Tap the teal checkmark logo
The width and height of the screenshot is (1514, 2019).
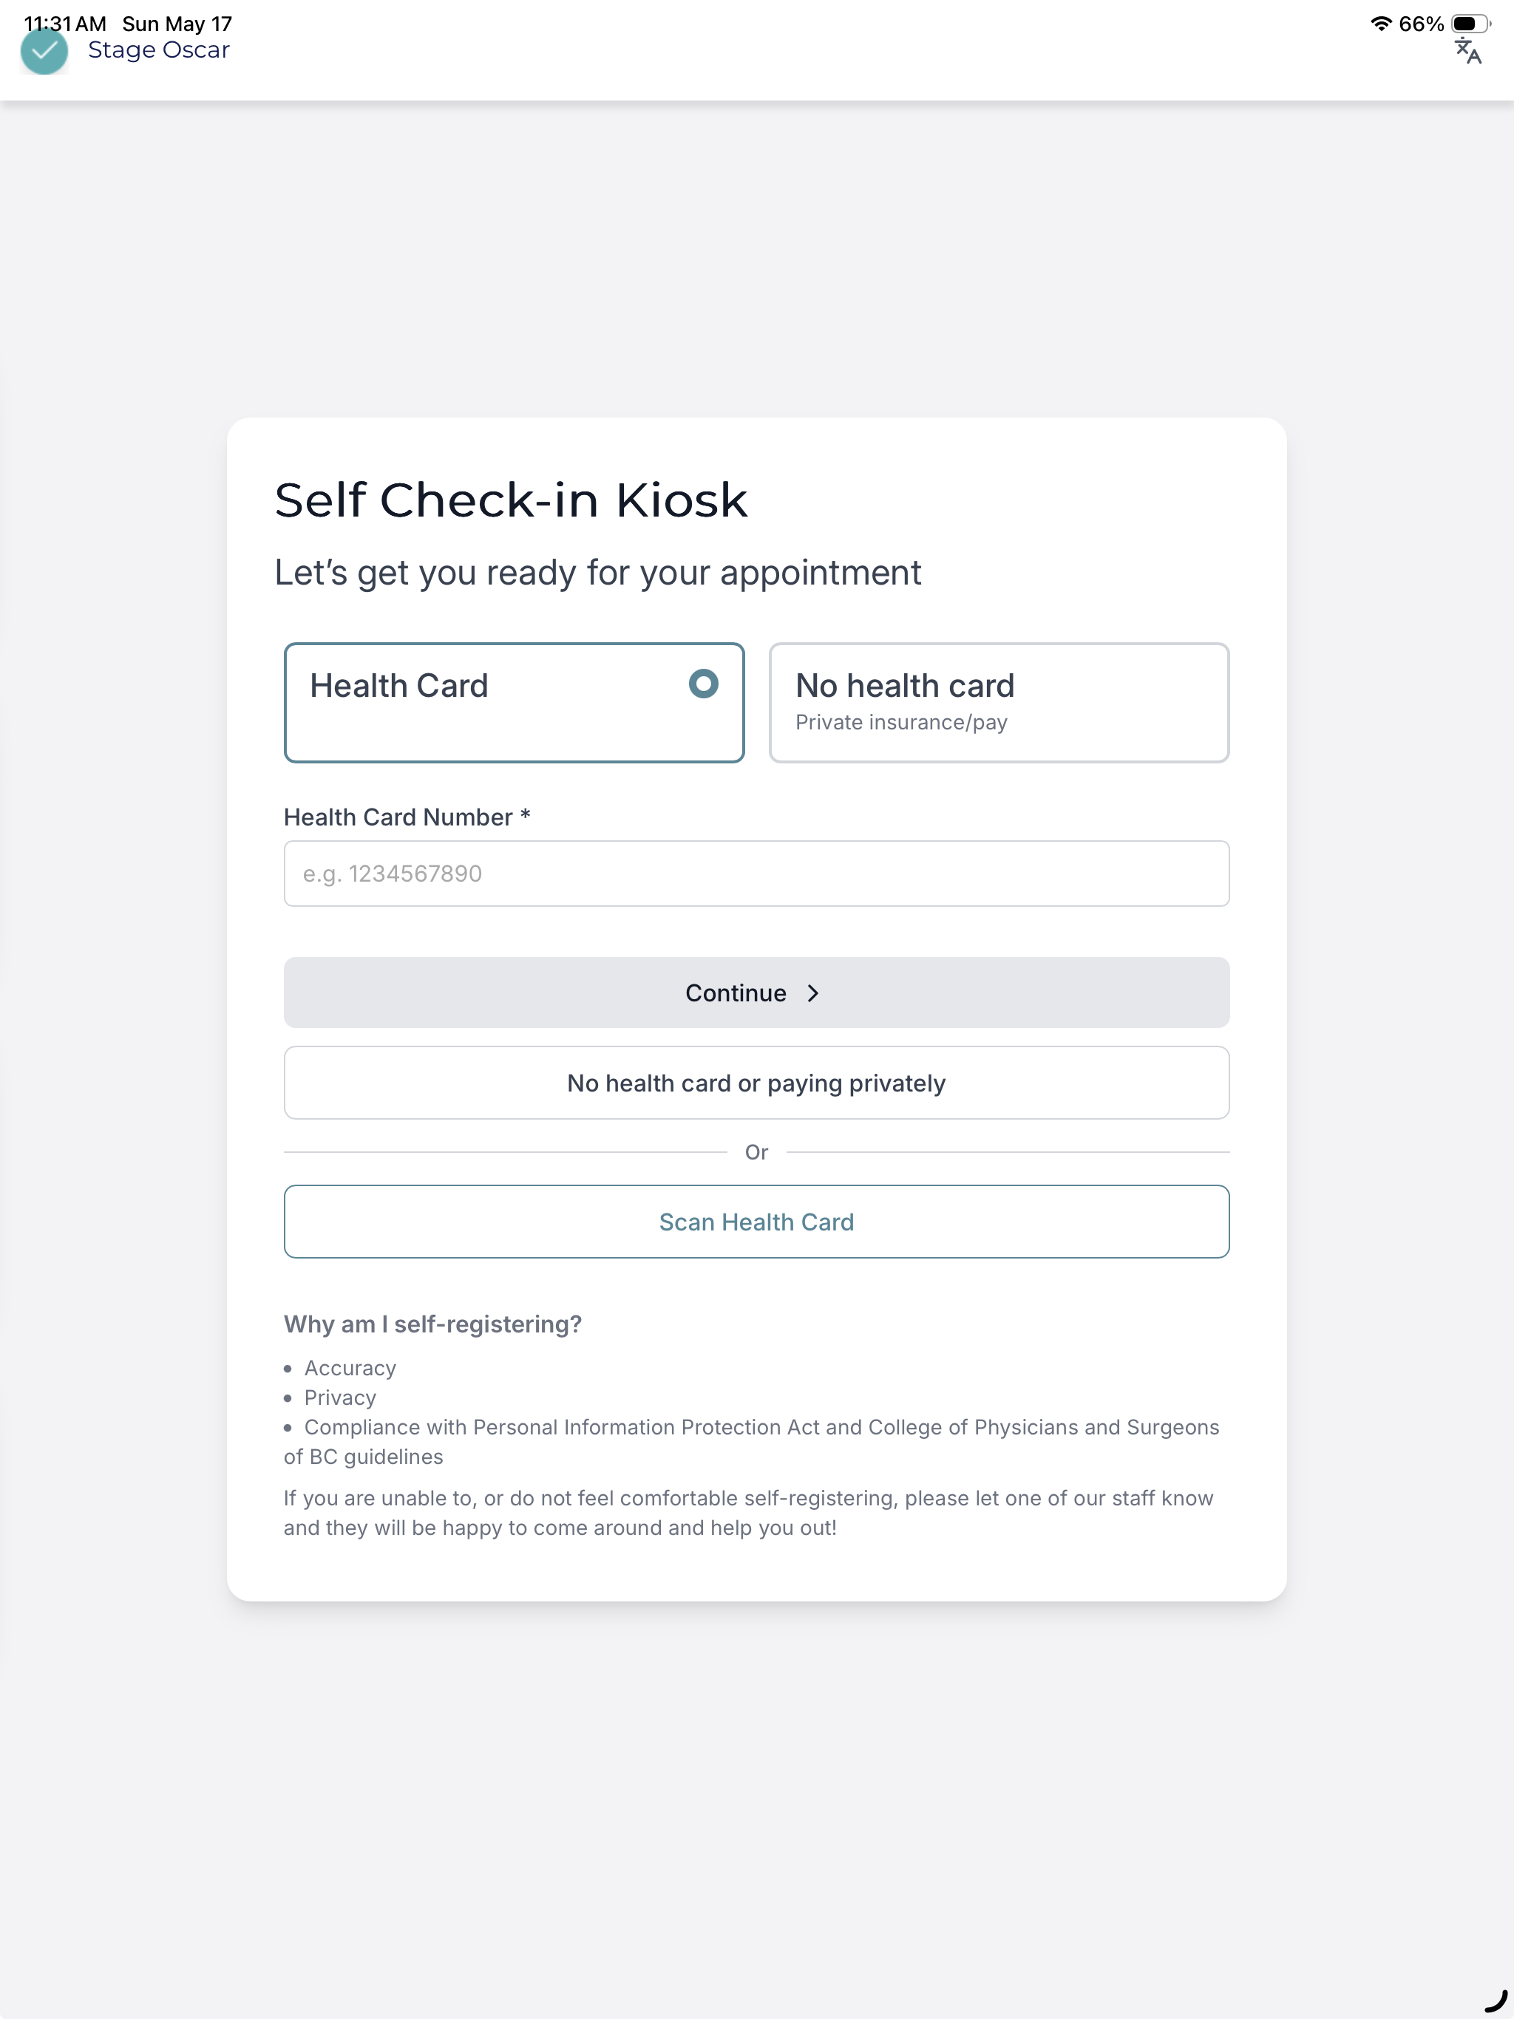click(44, 51)
